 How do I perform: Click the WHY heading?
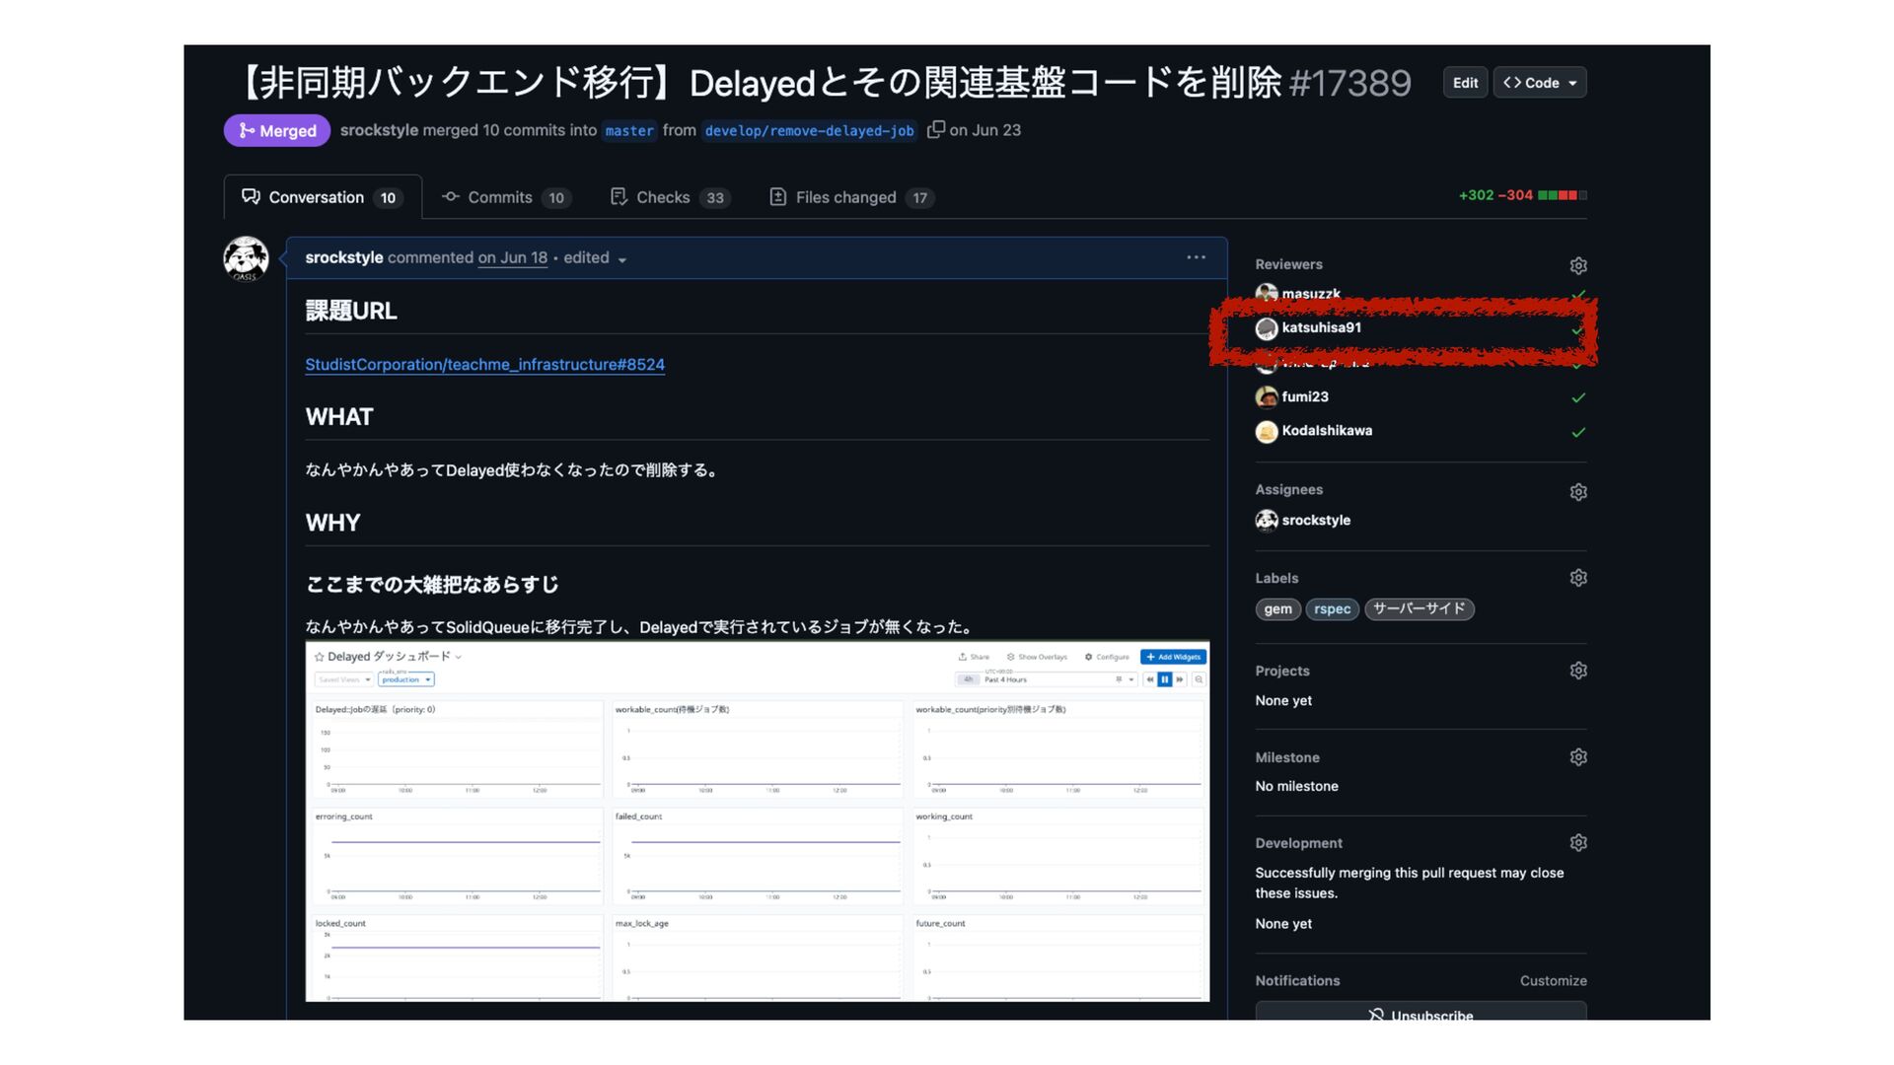point(332,523)
